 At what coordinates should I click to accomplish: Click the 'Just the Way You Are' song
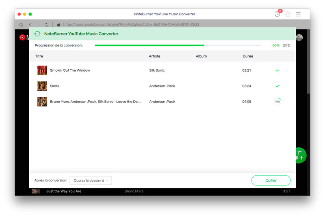coord(64,191)
